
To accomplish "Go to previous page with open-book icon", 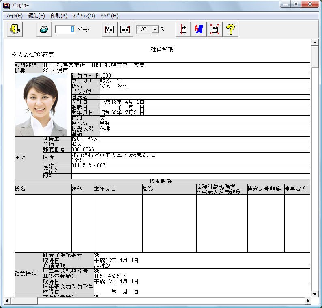I will [x=109, y=29].
